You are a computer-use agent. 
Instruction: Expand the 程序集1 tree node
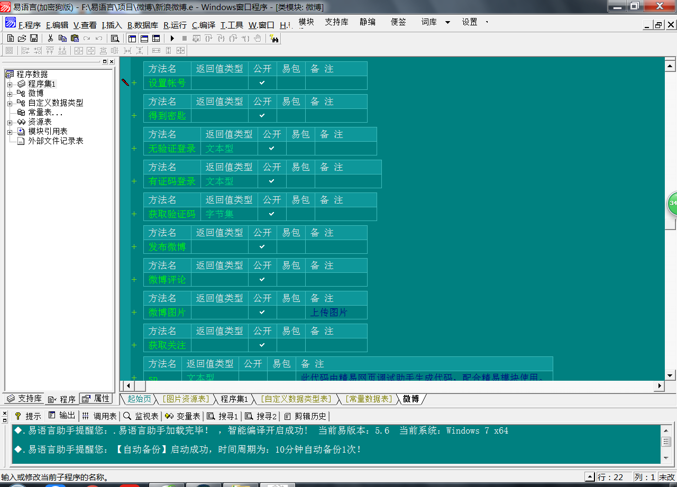pyautogui.click(x=10, y=84)
